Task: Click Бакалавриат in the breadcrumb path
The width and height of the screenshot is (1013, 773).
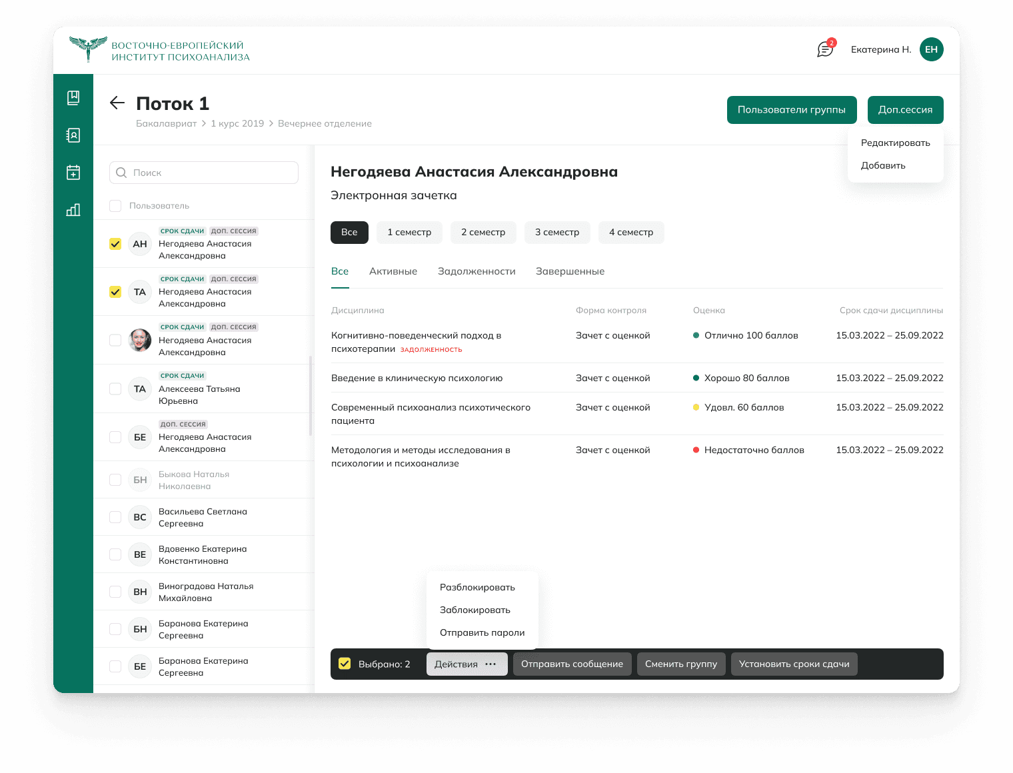Action: 166,124
